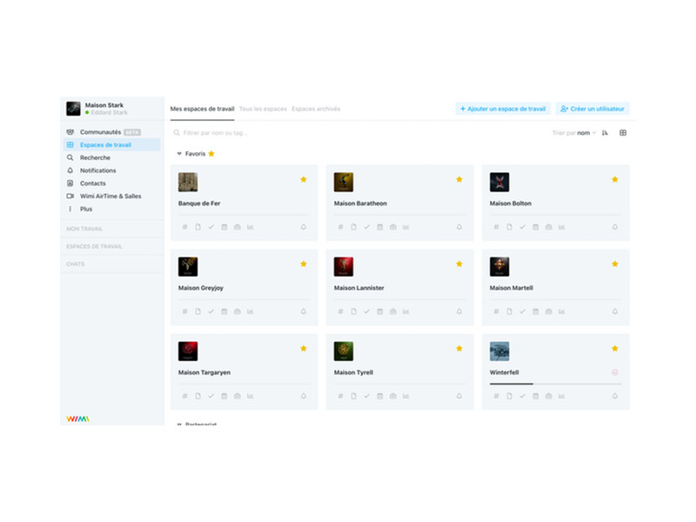Open tasks checkmark icon on Maison Martell card
Viewport: 696px width, 522px height.
tap(523, 311)
